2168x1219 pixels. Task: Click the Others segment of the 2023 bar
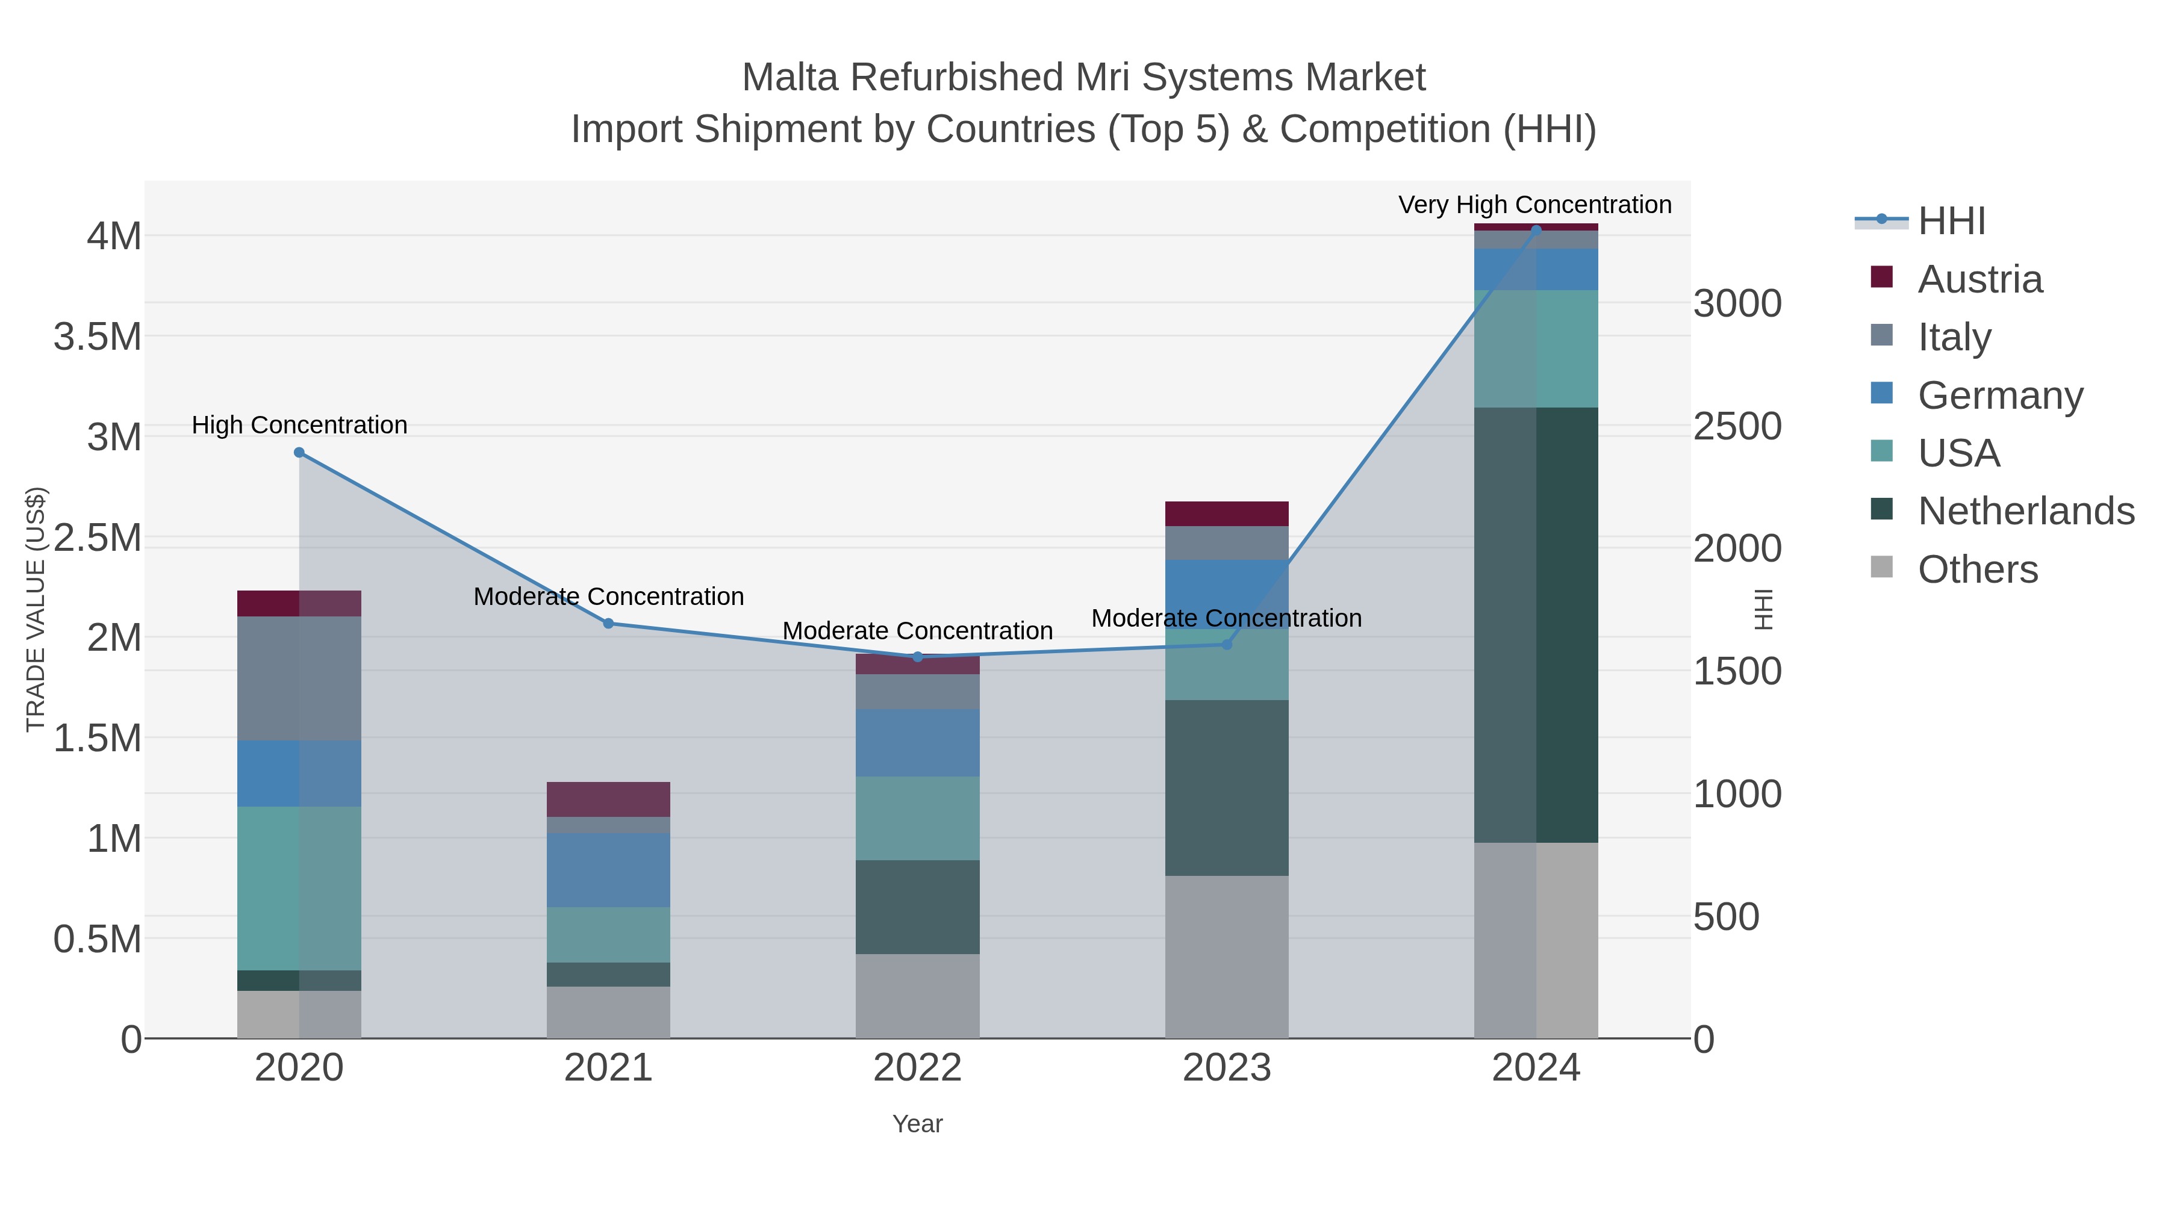(x=1226, y=957)
